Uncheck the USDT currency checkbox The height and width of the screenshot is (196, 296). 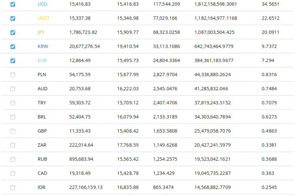(x=13, y=18)
